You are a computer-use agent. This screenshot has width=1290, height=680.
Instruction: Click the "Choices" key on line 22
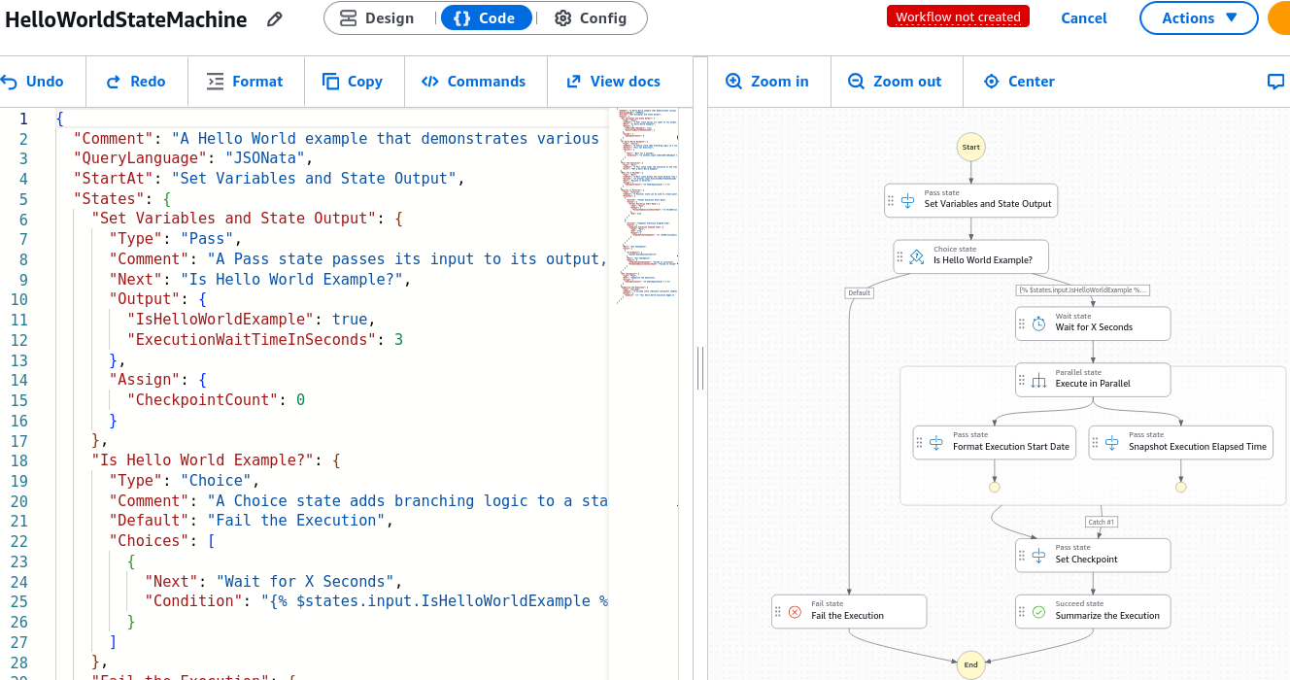(149, 541)
